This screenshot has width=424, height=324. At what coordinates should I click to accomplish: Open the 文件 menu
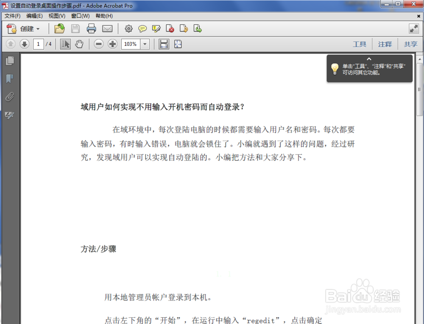(11, 16)
